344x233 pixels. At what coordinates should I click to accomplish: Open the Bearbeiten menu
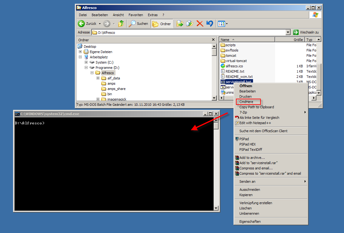pyautogui.click(x=100, y=15)
